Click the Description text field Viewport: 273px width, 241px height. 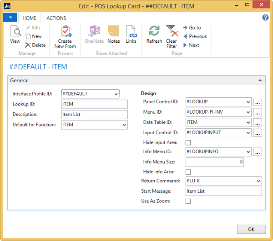[95, 114]
